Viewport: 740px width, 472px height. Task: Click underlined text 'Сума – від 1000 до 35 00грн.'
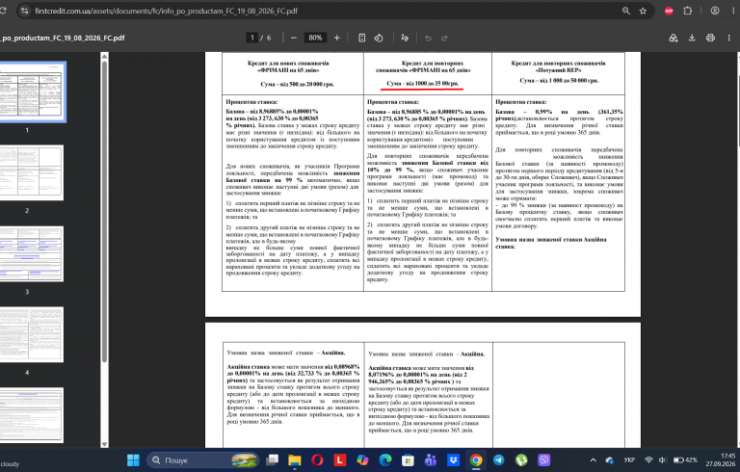point(423,84)
